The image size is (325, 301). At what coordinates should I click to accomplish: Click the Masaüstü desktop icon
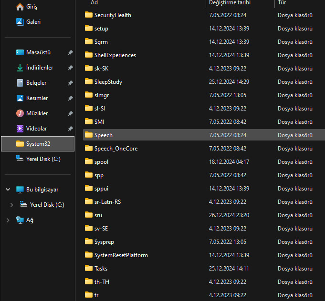pos(20,52)
